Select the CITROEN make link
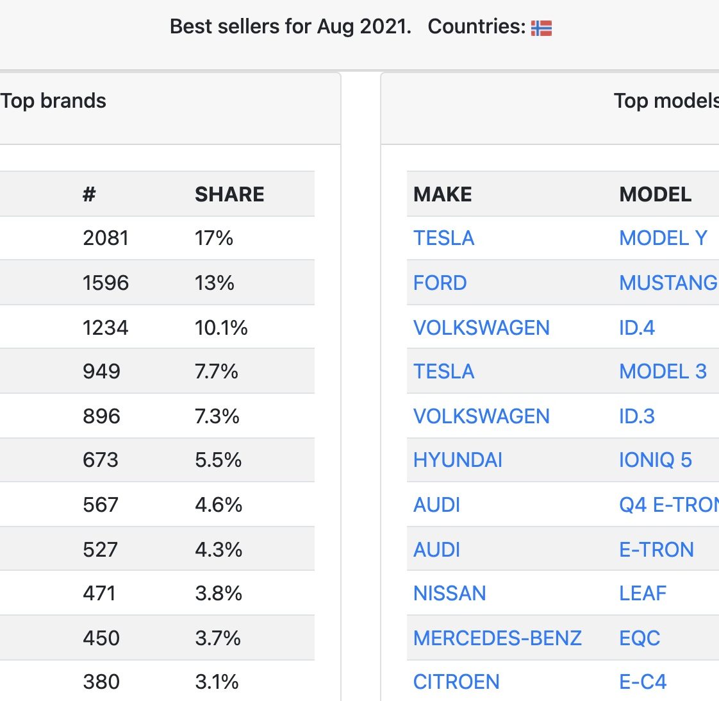 coord(456,682)
